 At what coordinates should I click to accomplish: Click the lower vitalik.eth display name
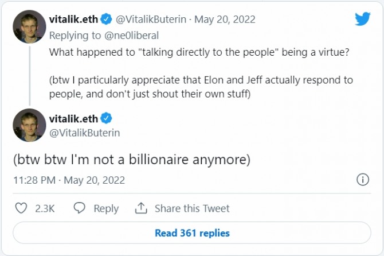coord(73,119)
